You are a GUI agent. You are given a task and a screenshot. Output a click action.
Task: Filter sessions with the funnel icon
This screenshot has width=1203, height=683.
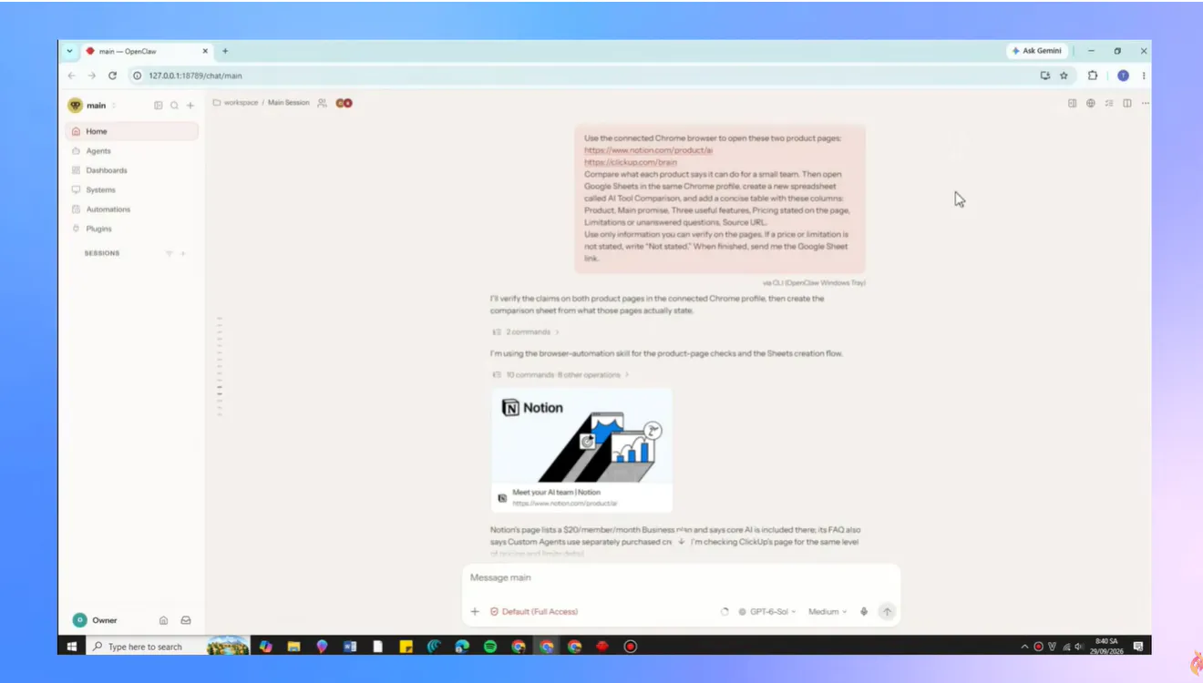169,253
